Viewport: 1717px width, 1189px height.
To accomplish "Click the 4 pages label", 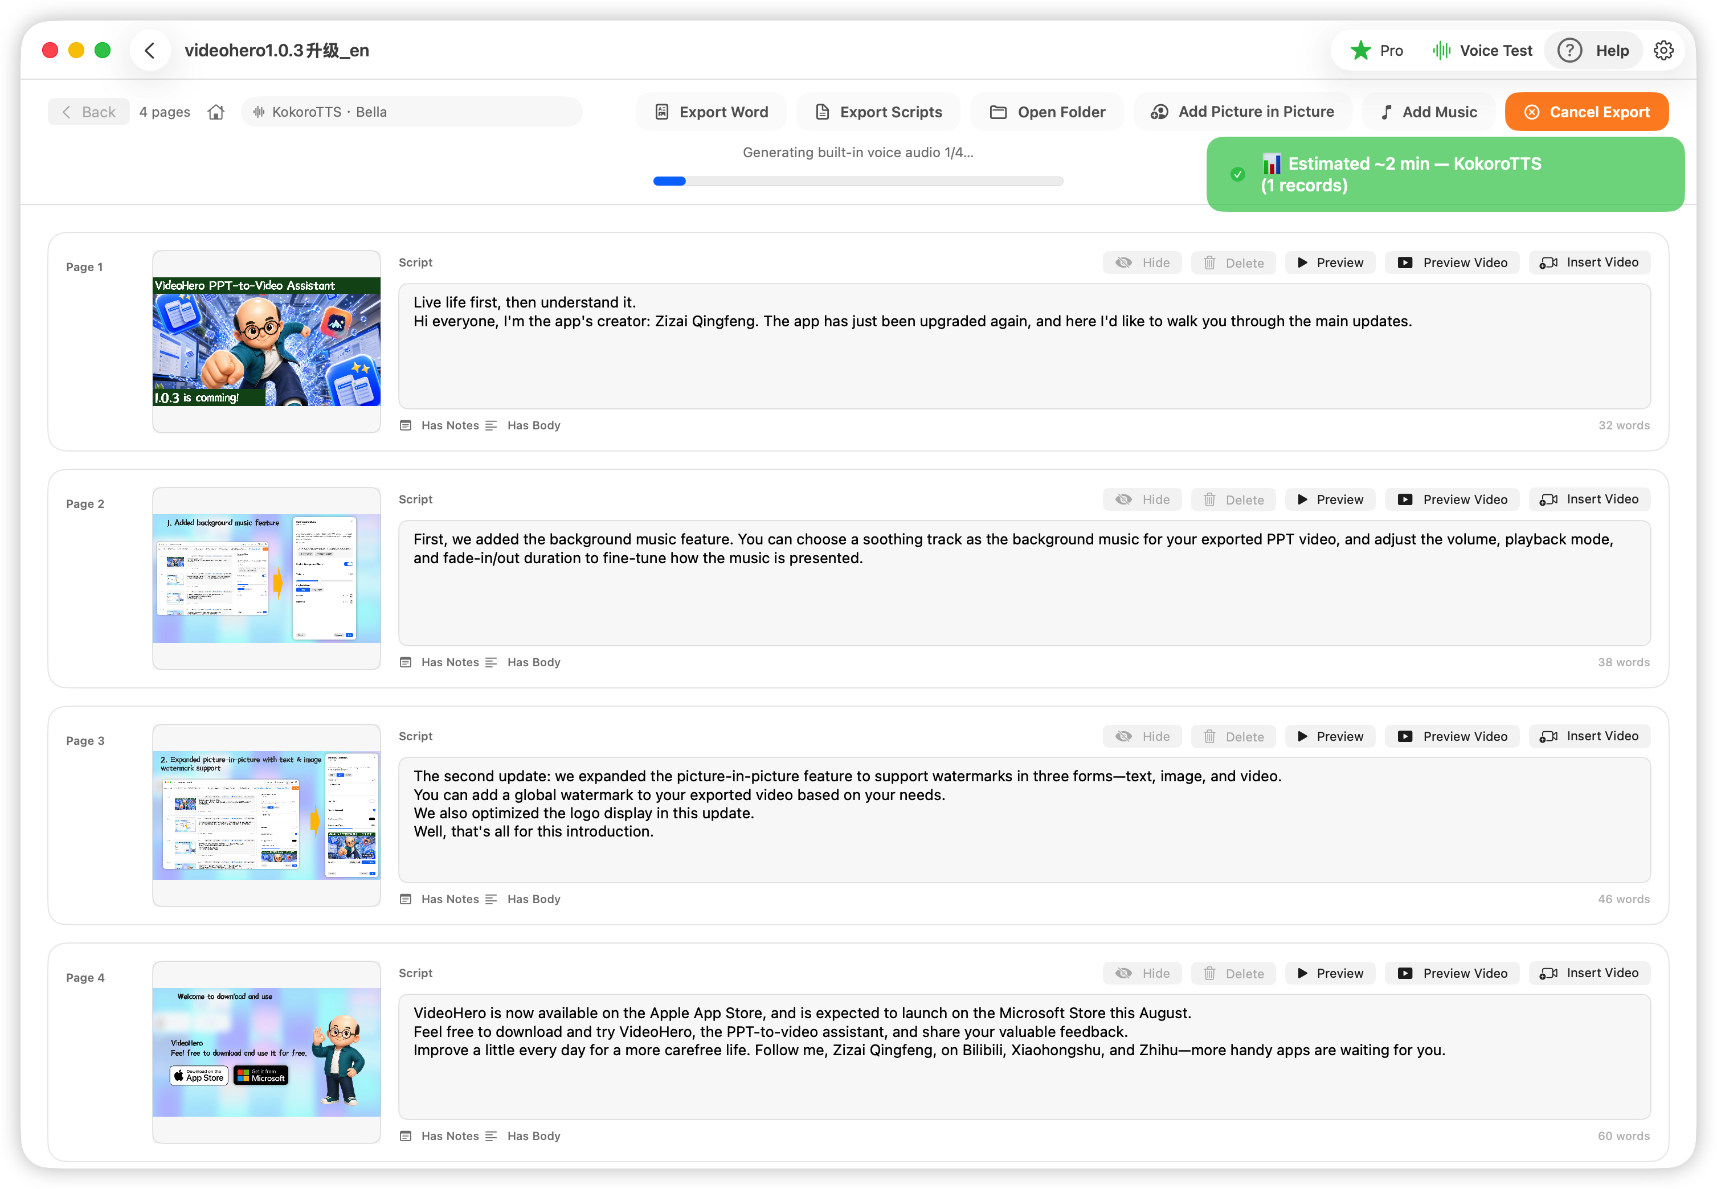I will click(165, 112).
